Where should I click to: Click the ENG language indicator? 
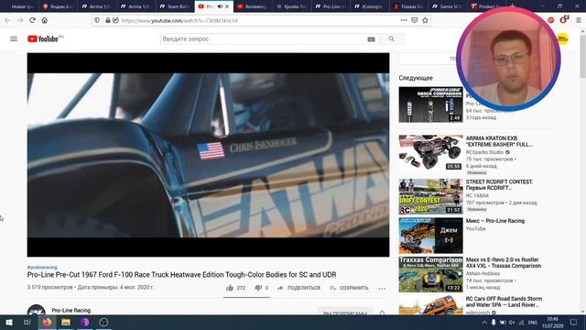(533, 322)
